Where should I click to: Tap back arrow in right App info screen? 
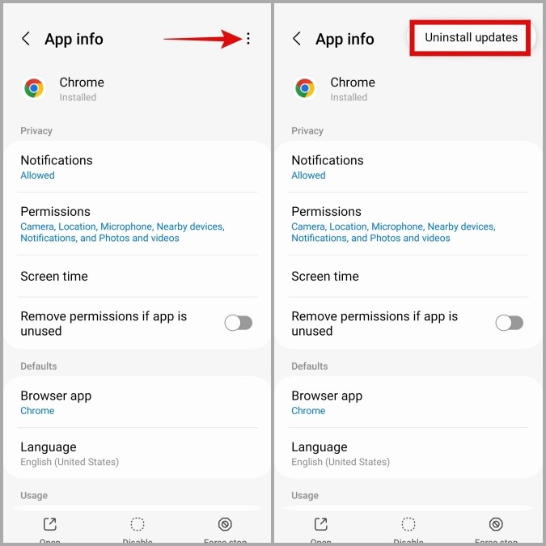pyautogui.click(x=297, y=39)
